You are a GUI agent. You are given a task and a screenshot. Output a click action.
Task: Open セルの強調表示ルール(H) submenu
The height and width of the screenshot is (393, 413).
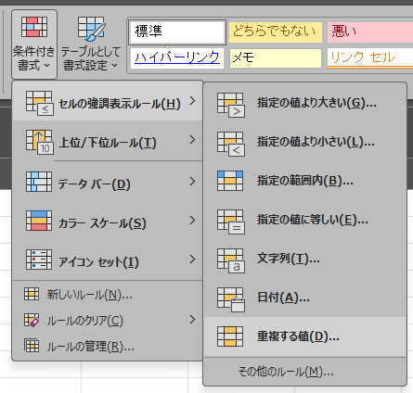coord(108,101)
